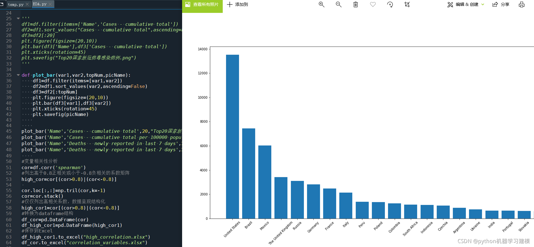The image size is (534, 247).
Task: Click line 55 np.tril code line
Action: point(63,190)
